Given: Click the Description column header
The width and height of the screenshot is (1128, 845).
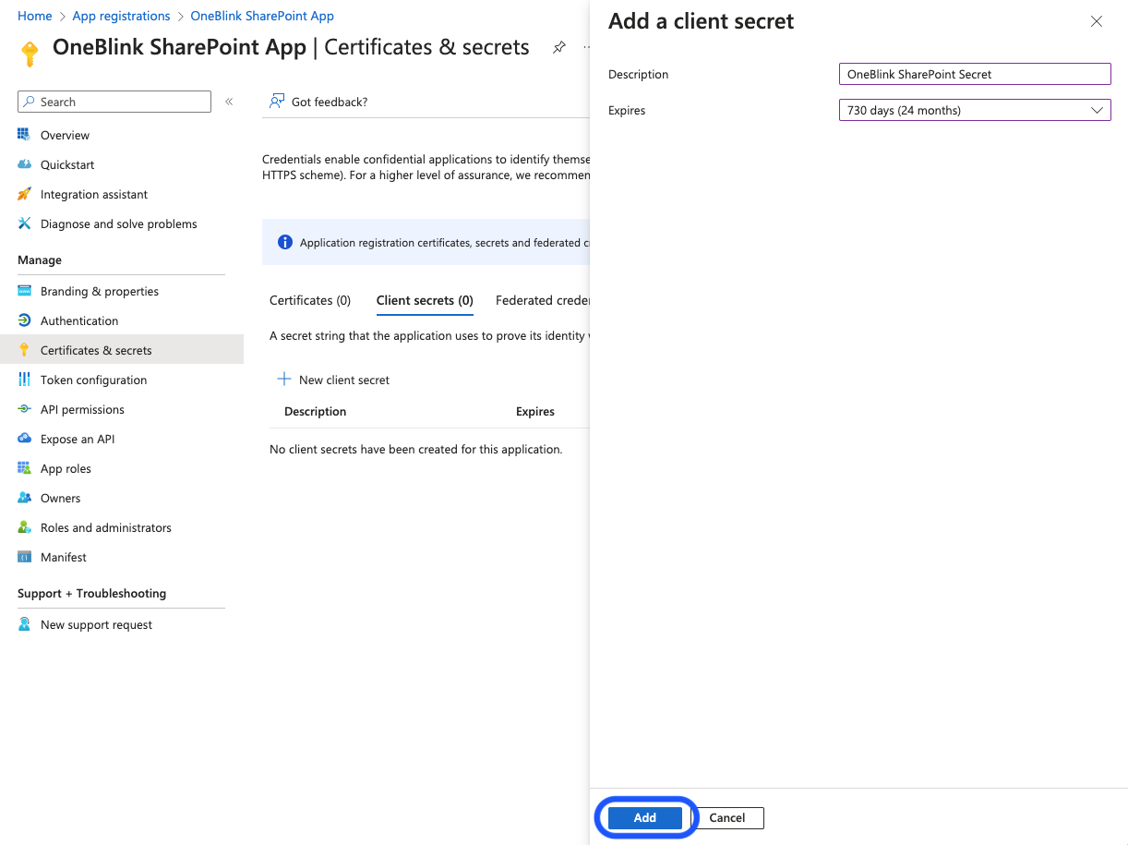Looking at the screenshot, I should point(316,411).
